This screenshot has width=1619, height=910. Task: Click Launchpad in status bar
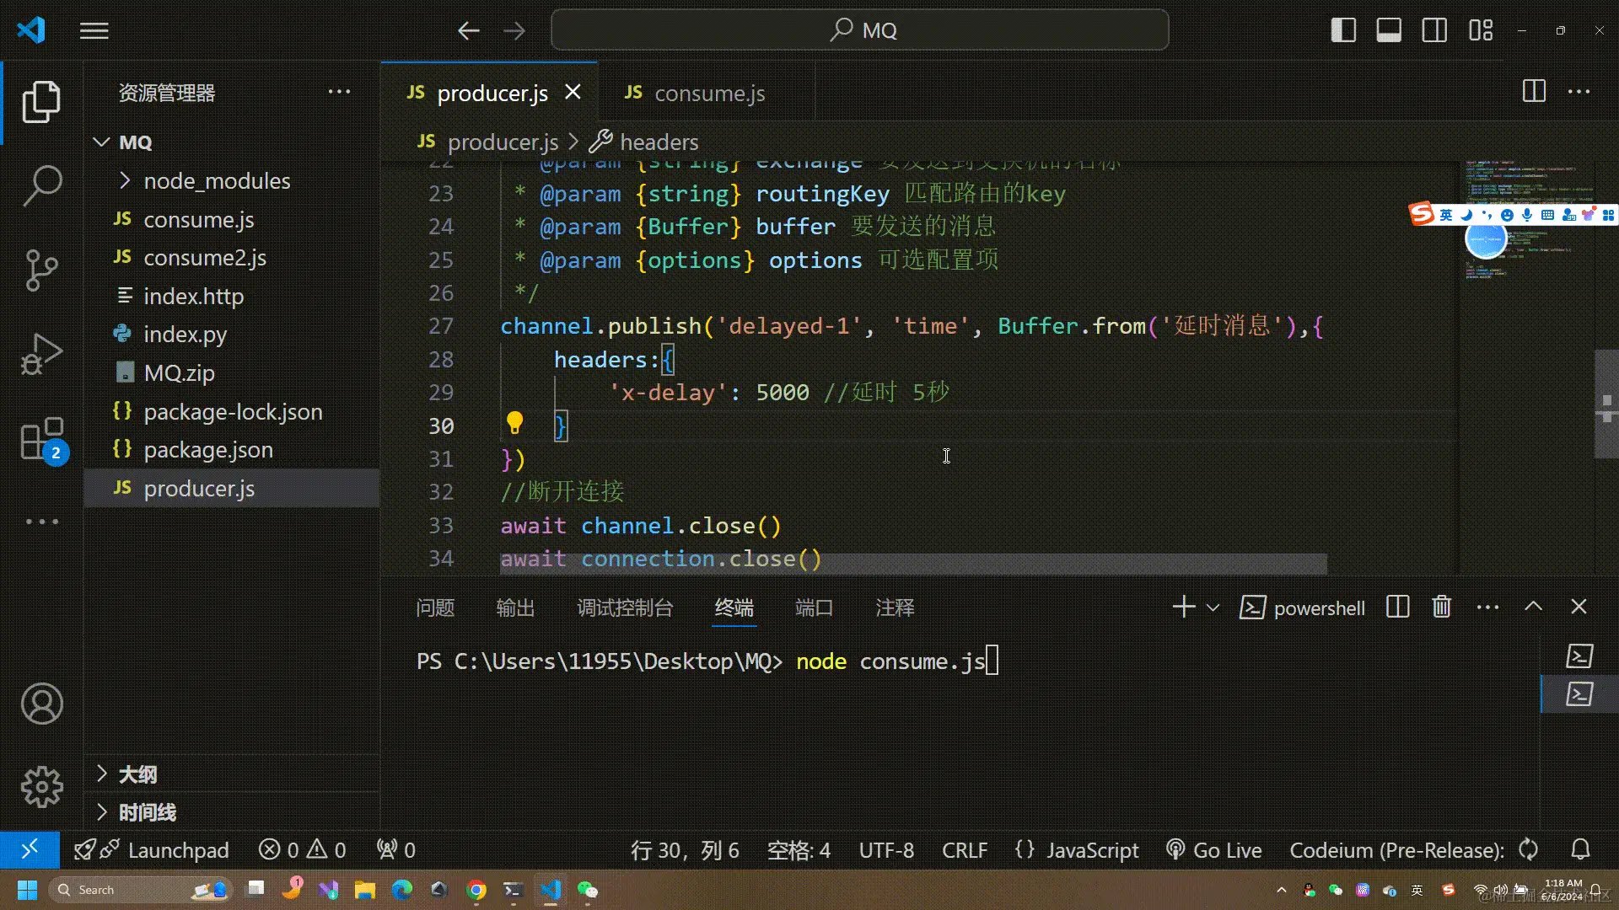[x=152, y=850]
